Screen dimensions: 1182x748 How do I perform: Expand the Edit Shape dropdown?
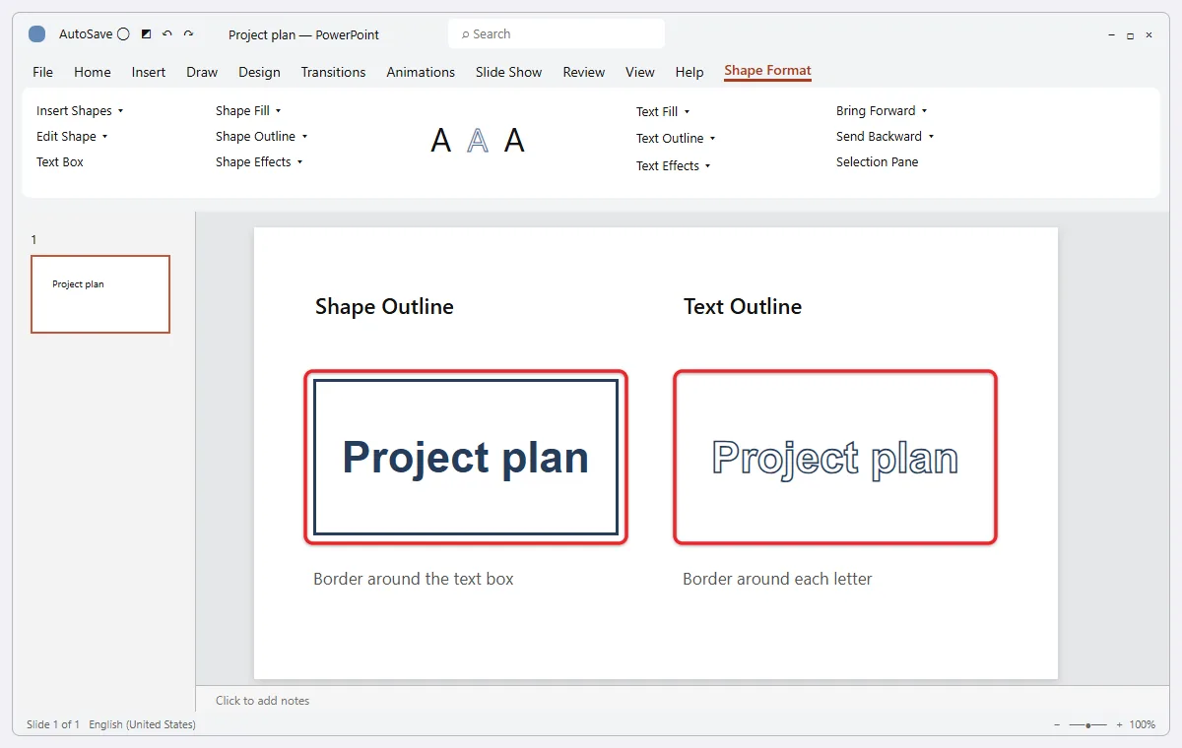(x=72, y=137)
